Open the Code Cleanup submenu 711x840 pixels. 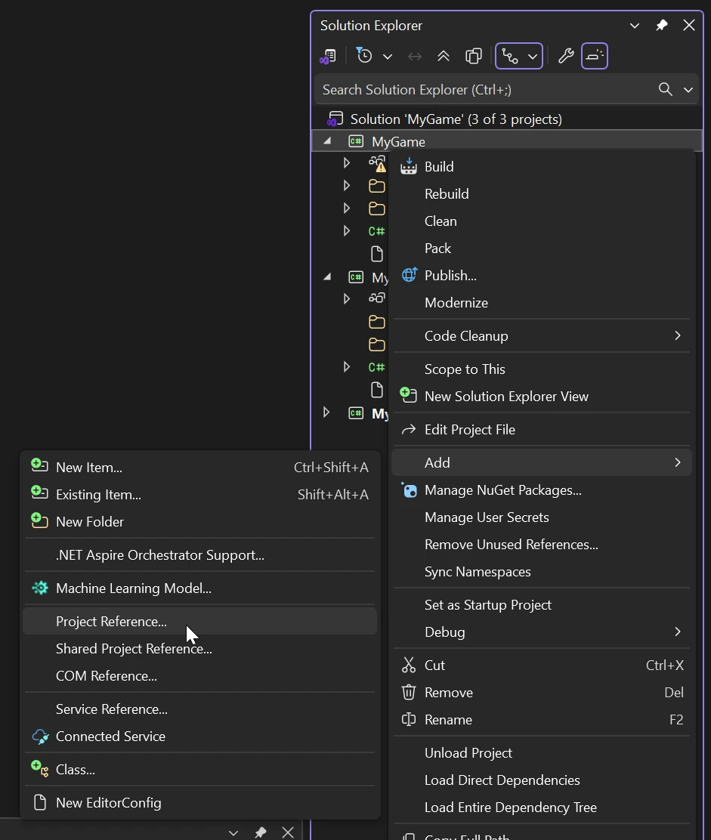[542, 336]
